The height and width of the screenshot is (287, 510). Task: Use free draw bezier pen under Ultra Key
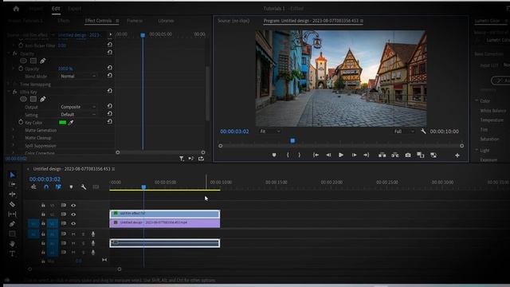pyautogui.click(x=42, y=99)
